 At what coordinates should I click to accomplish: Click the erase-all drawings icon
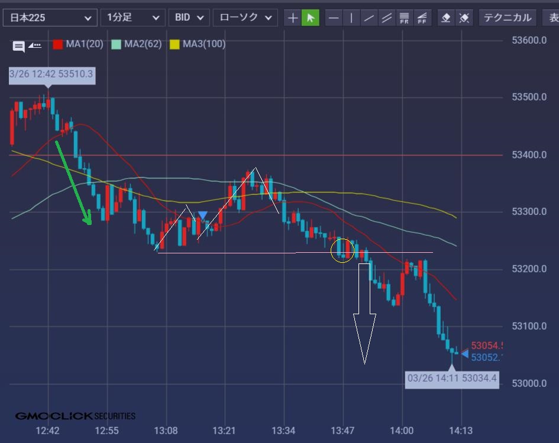point(464,18)
